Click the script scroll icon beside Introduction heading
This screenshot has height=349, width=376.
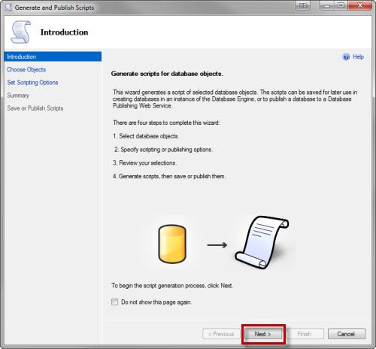pyautogui.click(x=21, y=32)
